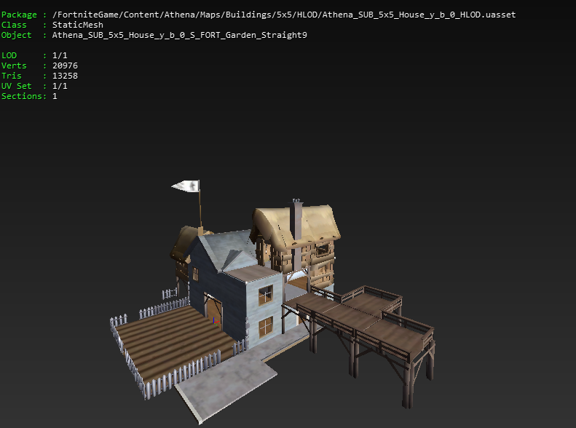Click the 'Tris' label

point(12,76)
